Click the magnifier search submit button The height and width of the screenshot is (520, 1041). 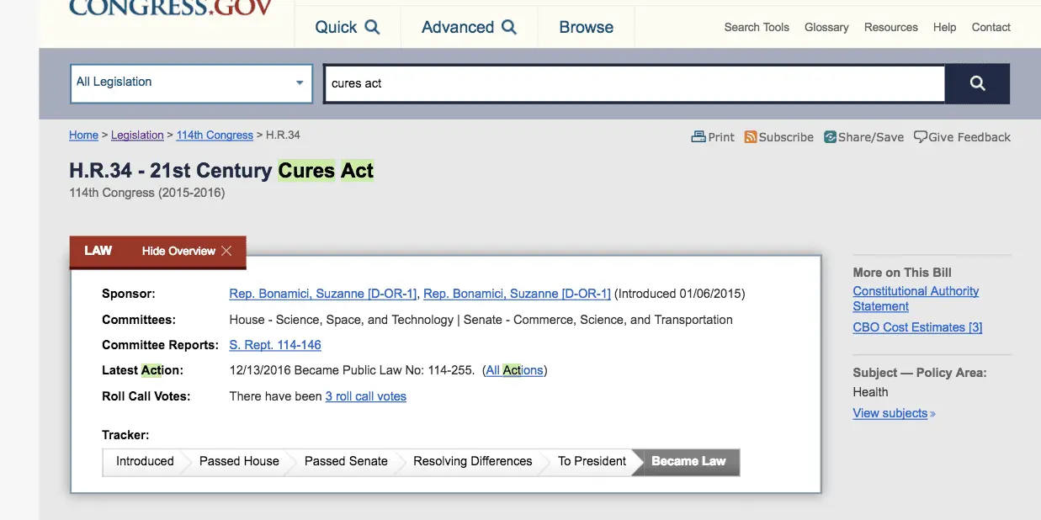977,83
